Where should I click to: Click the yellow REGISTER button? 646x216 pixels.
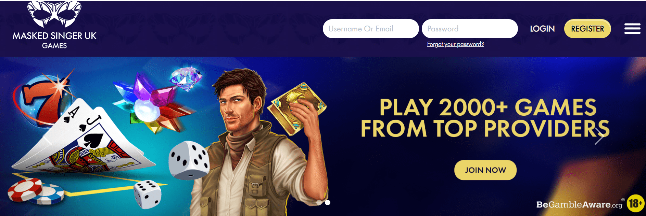587,29
